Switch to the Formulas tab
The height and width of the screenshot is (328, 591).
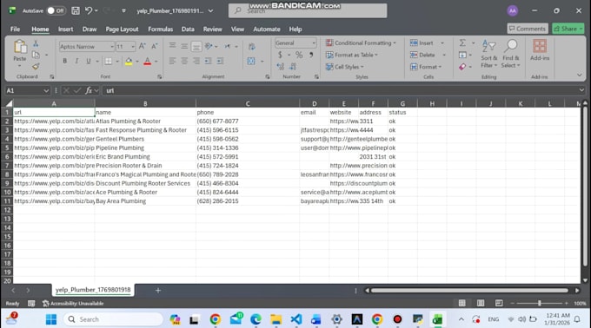[161, 29]
